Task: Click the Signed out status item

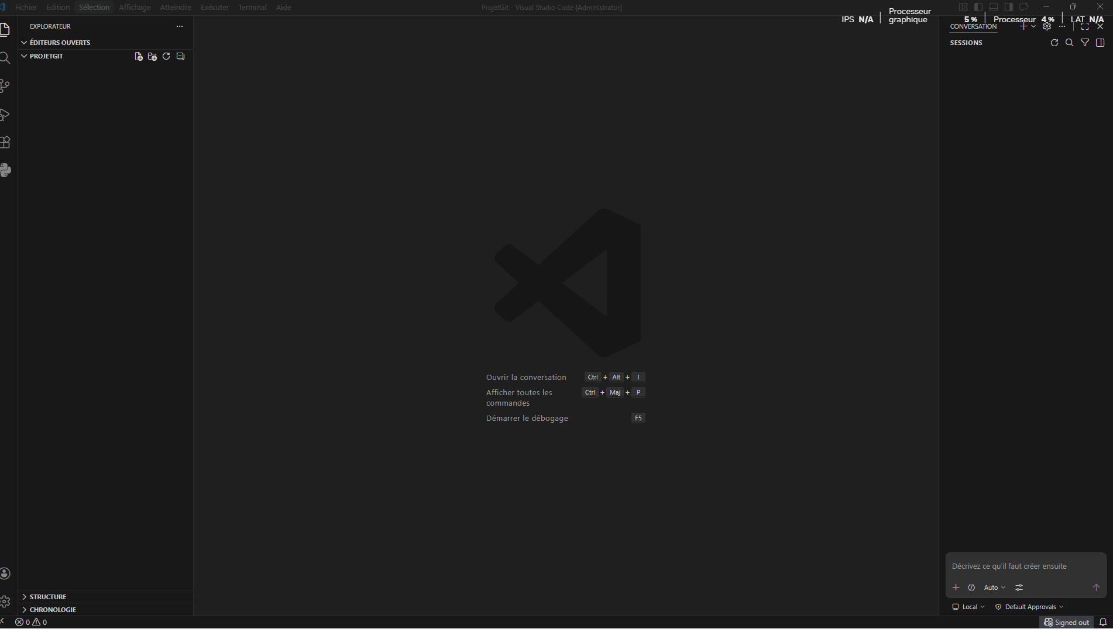Action: point(1067,623)
